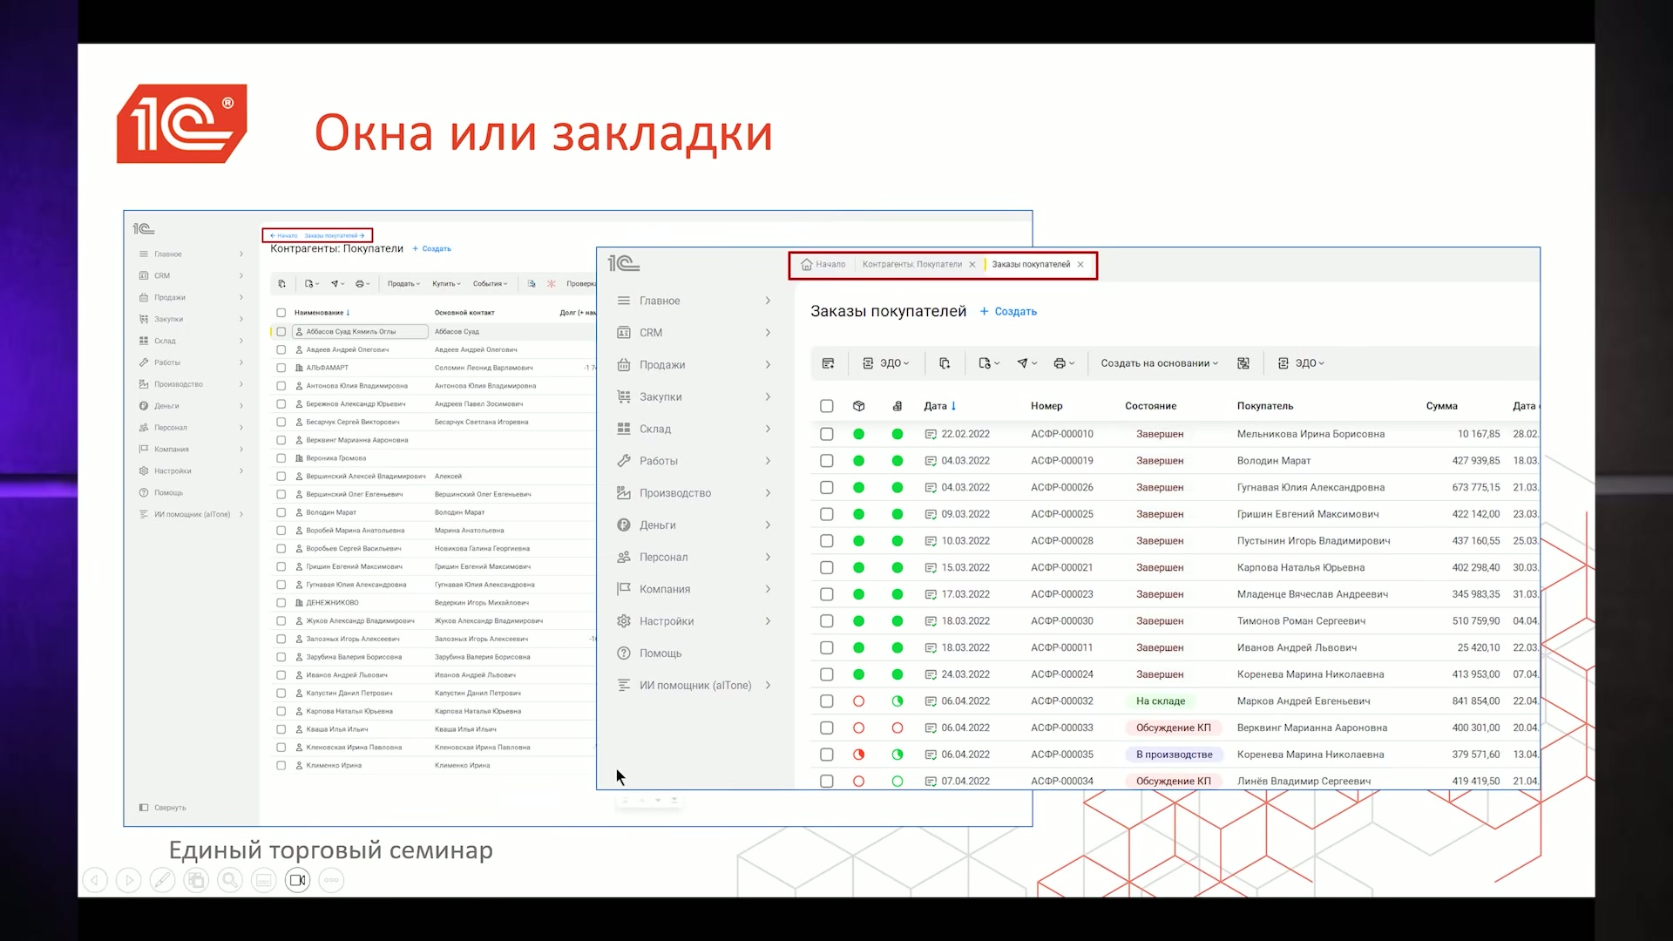
Task: Open Деньги section in front window sidebar
Action: (694, 525)
